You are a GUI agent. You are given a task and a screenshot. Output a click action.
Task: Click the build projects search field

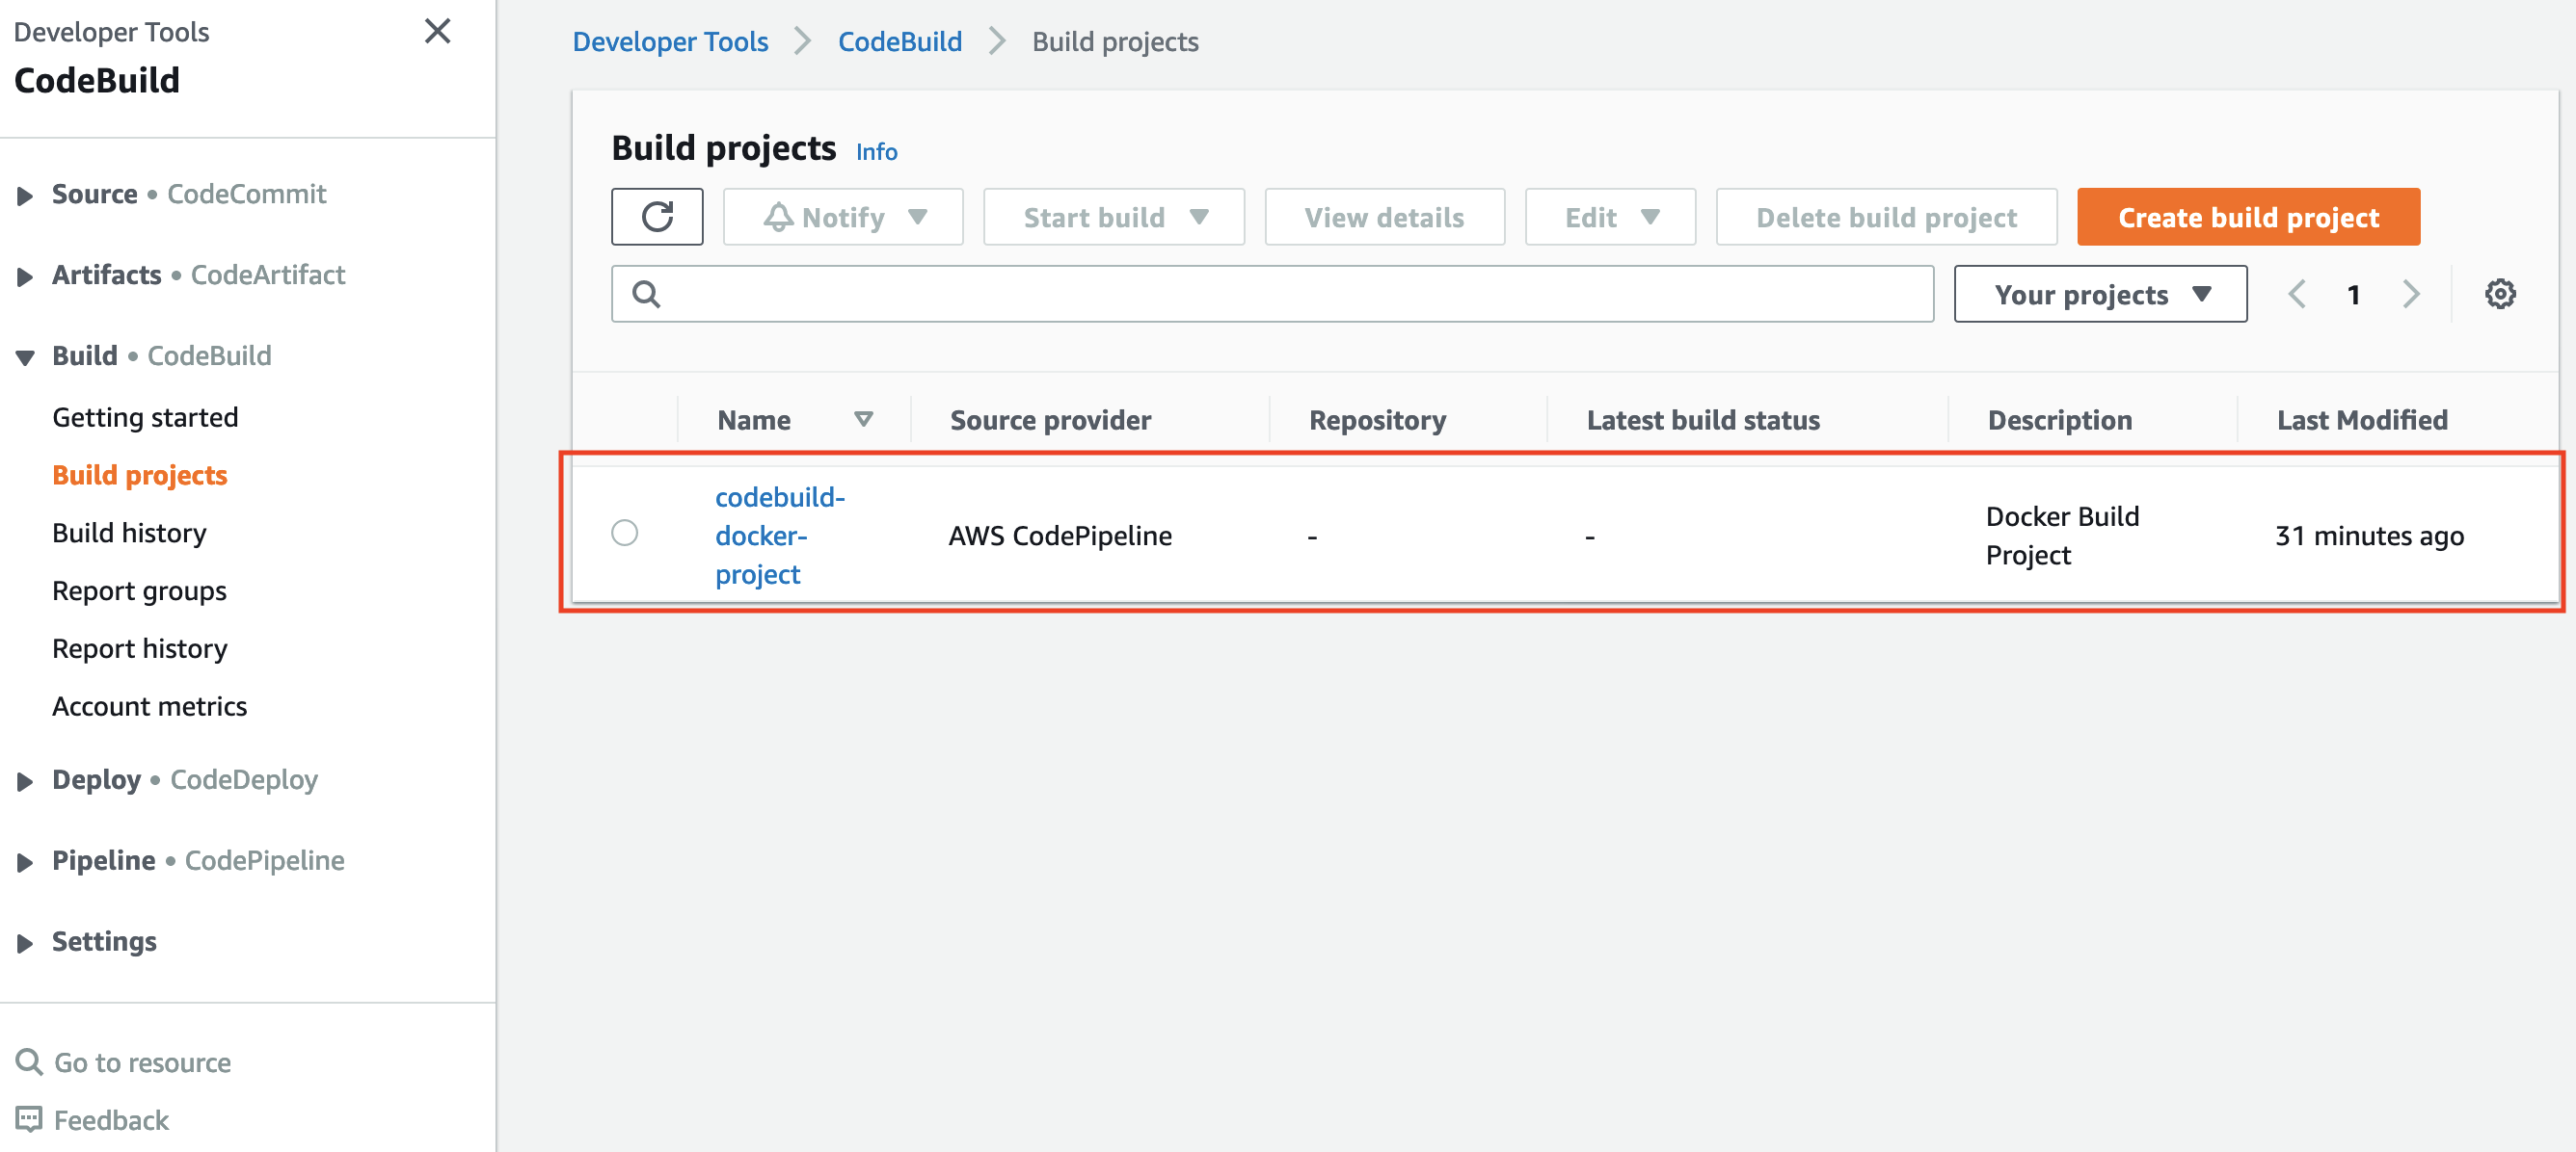1272,294
